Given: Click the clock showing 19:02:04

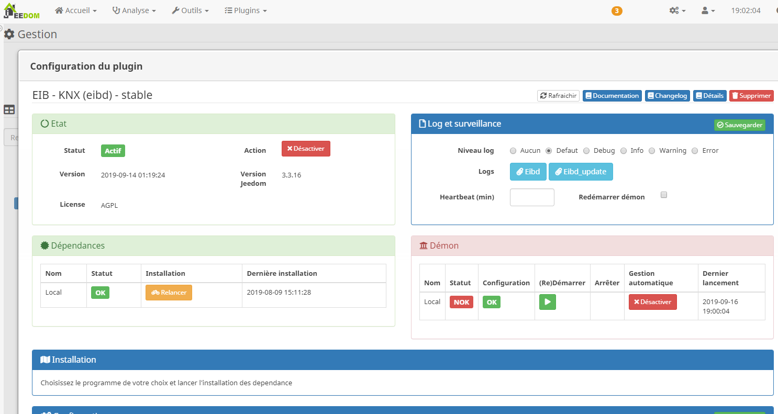Looking at the screenshot, I should 746,10.
